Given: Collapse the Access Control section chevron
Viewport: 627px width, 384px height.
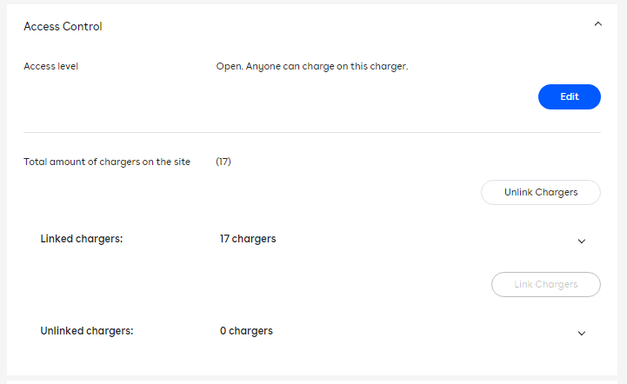Looking at the screenshot, I should (x=597, y=25).
